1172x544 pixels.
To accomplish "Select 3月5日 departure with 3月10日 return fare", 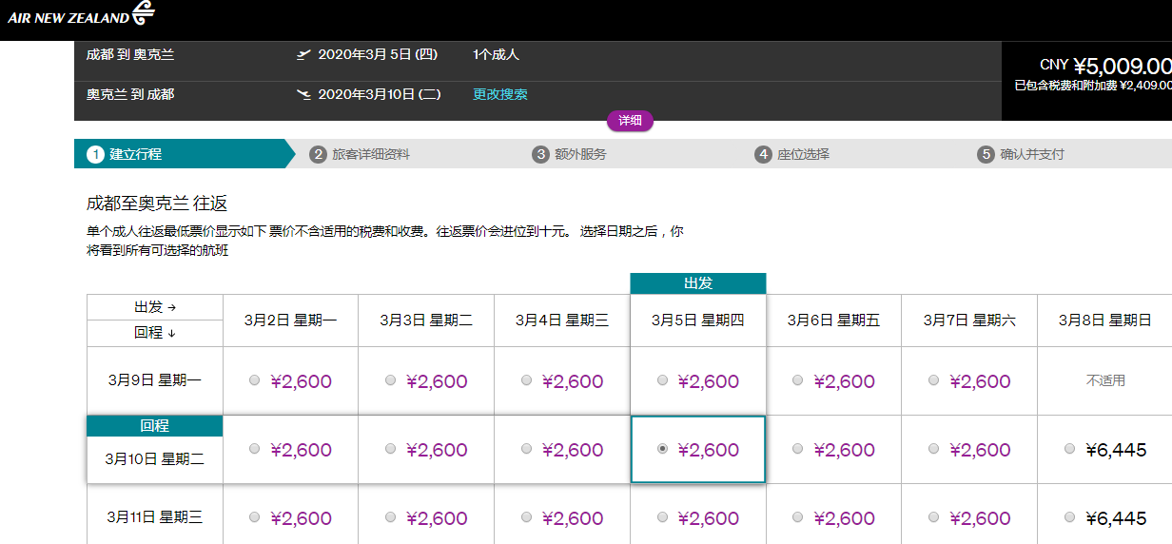I will 662,449.
